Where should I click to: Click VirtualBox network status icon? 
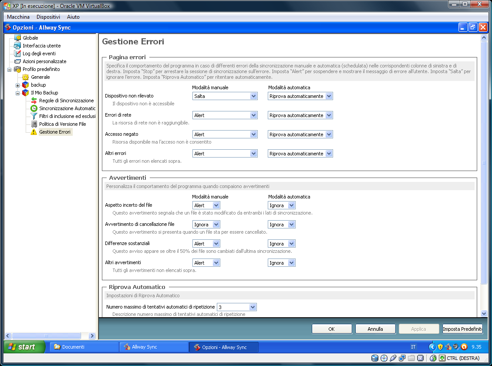pos(402,358)
